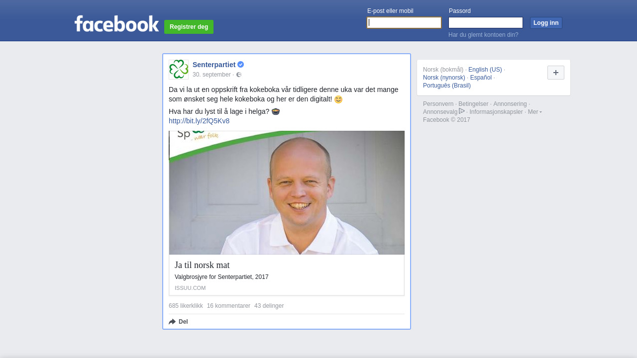Click the share arrow icon beside Del
Screen dimensions: 637x358
click(x=172, y=322)
